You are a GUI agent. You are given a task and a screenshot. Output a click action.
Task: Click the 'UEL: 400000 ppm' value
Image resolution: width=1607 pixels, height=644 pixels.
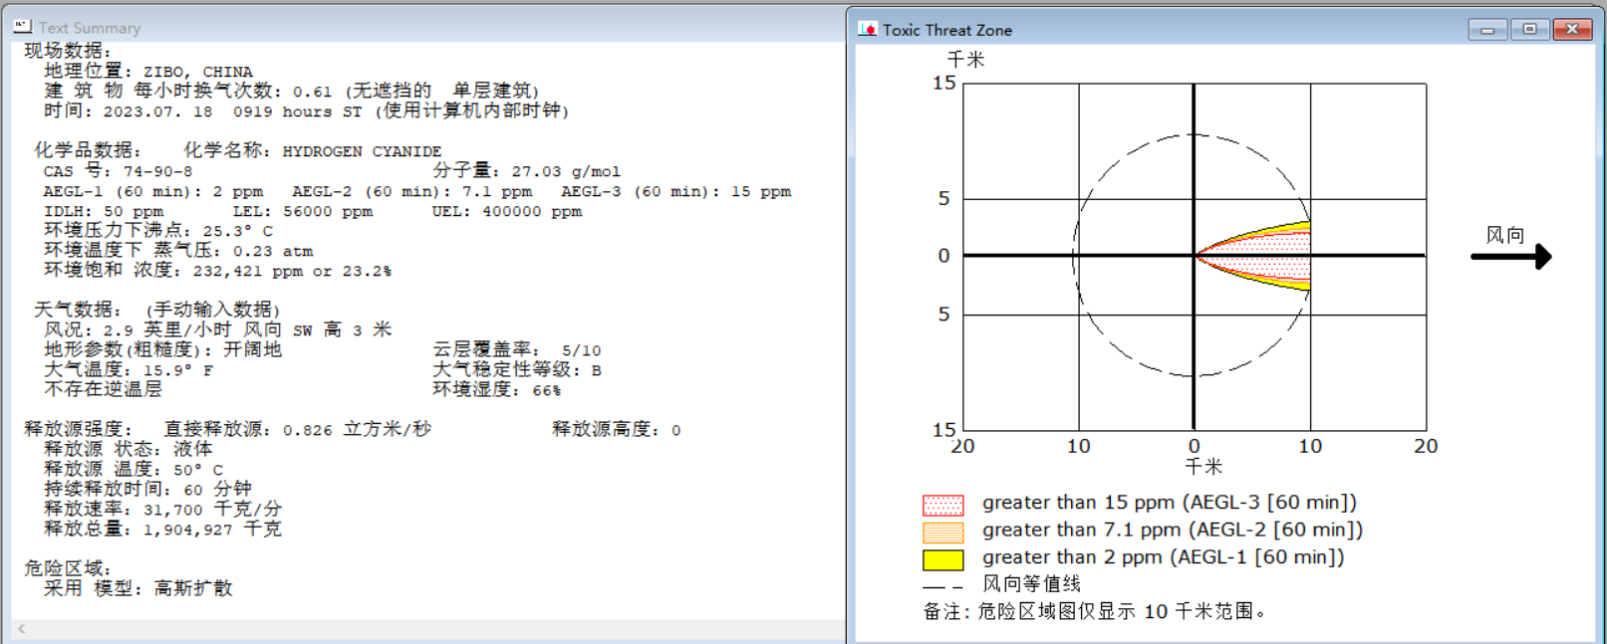pos(507,211)
